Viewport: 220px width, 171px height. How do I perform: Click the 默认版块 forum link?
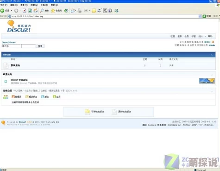tap(15, 65)
